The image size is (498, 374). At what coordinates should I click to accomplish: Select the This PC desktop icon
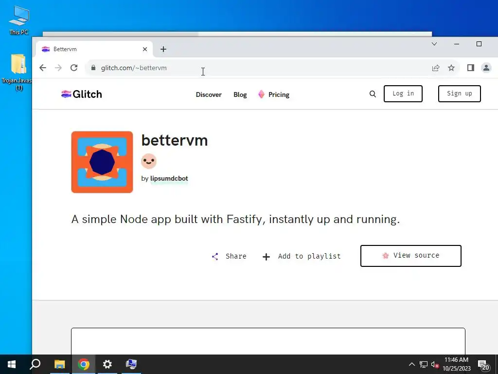(19, 20)
